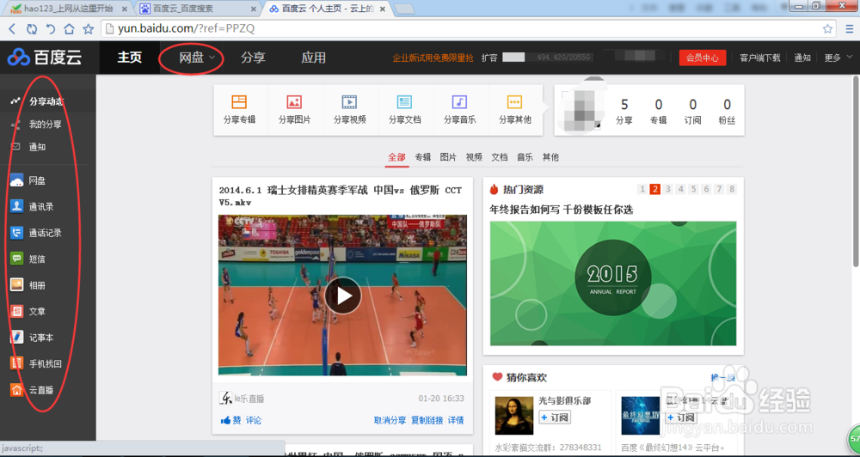This screenshot has width=860, height=457.
Task: Reload the page with refresh icon
Action: pyautogui.click(x=32, y=29)
